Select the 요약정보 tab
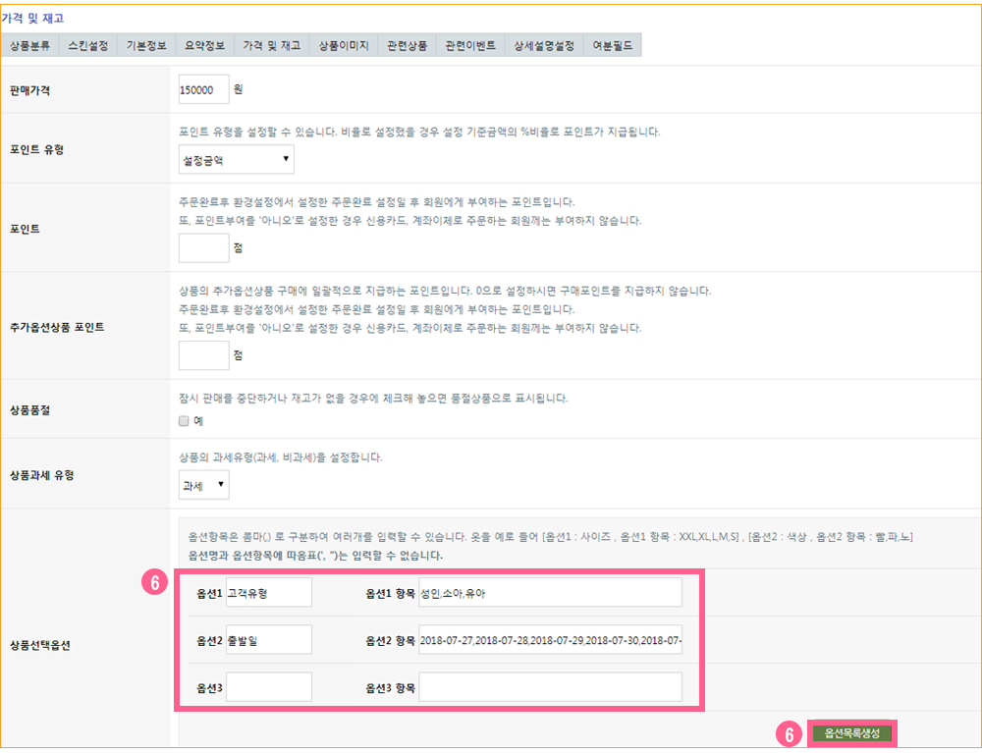This screenshot has height=753, width=982. [x=205, y=46]
